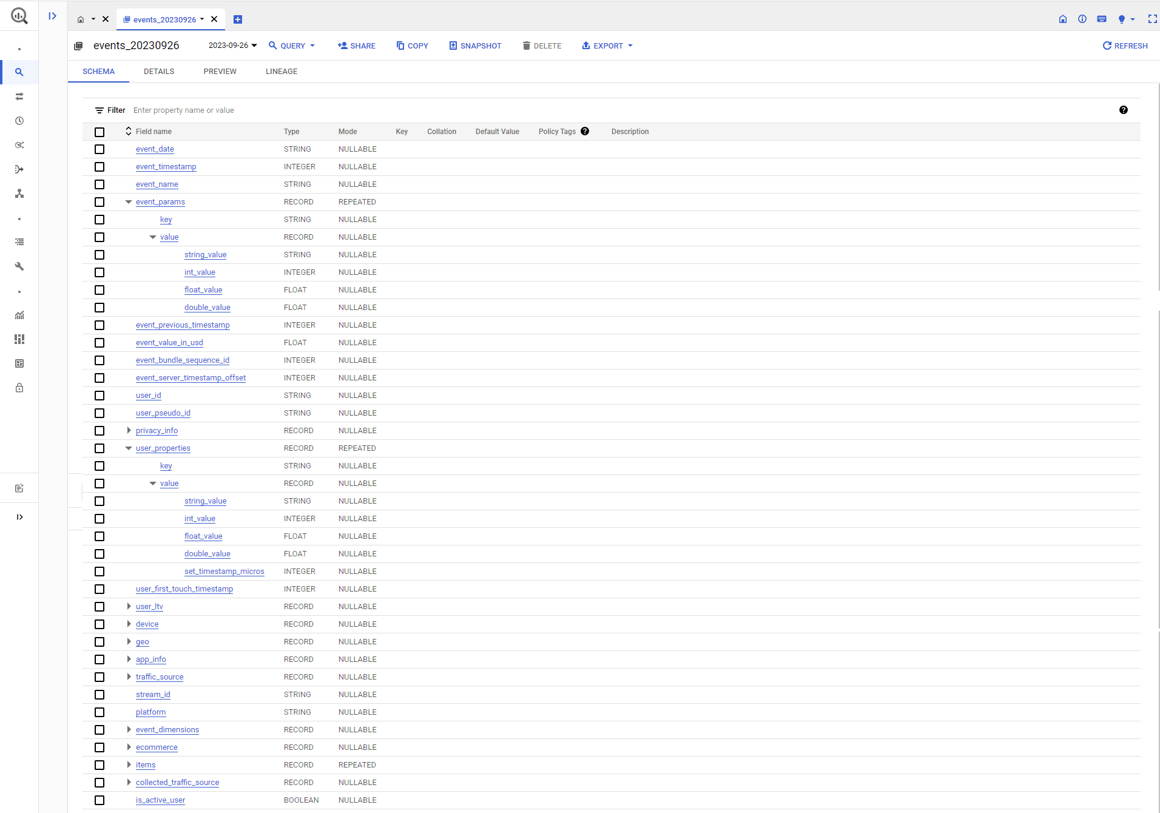Click the Snapshot icon in toolbar
The height and width of the screenshot is (813, 1160).
coord(453,46)
